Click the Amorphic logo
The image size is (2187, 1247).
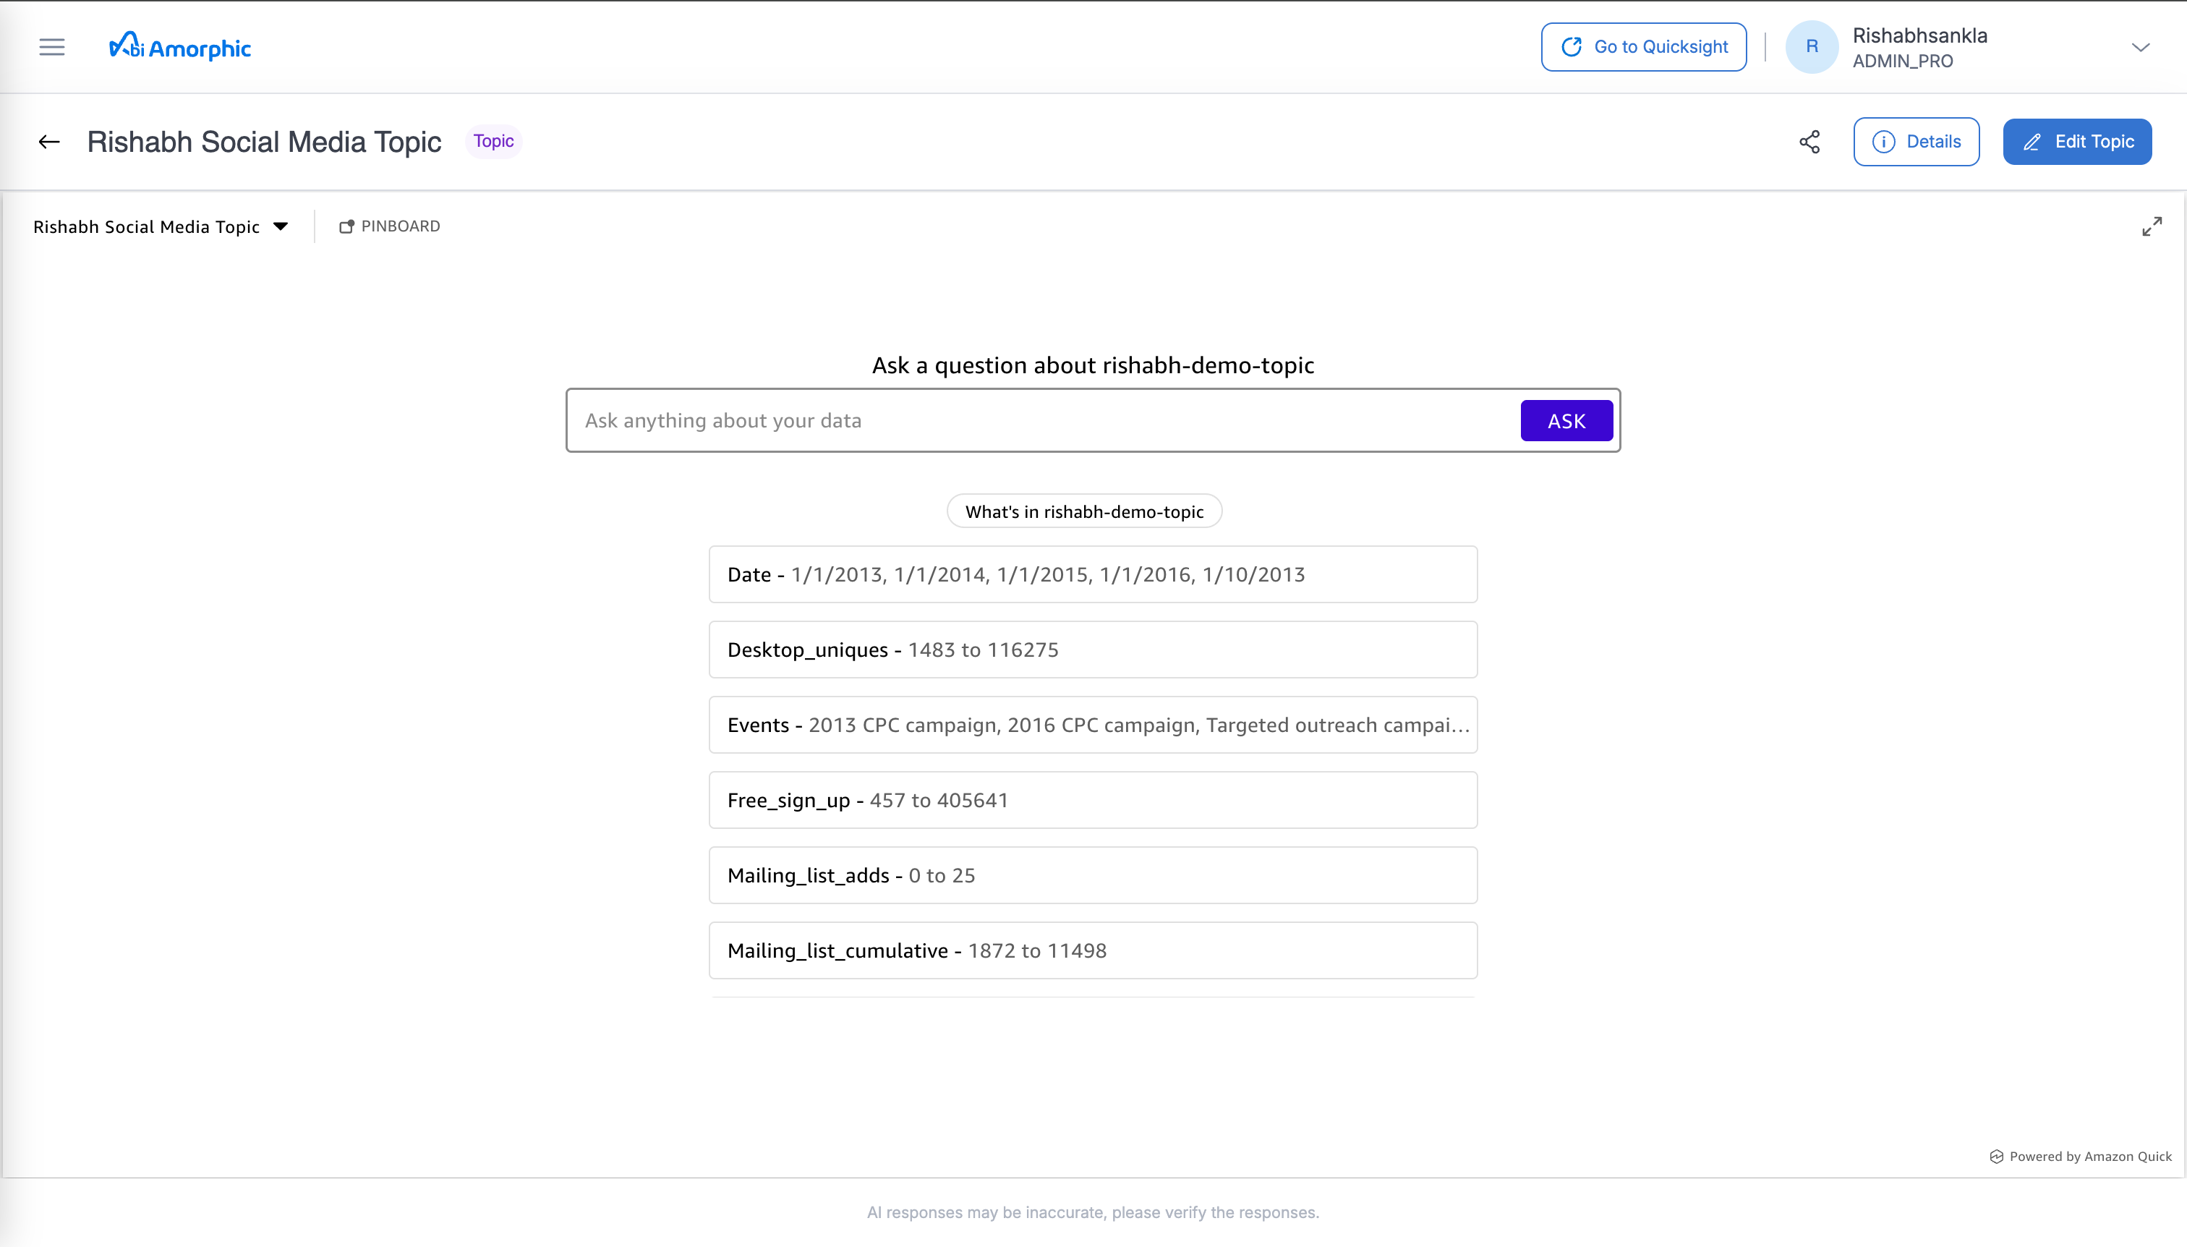(x=179, y=46)
